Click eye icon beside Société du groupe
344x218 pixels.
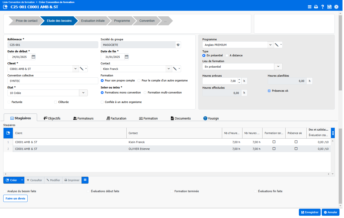coord(178,45)
